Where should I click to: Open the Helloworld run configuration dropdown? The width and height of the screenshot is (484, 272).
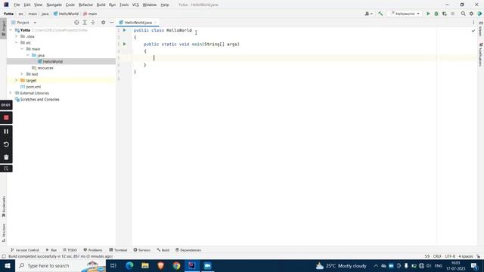click(405, 14)
